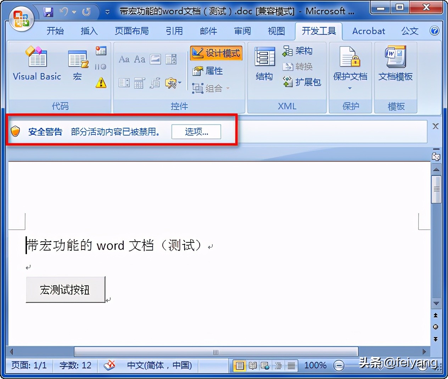The height and width of the screenshot is (379, 448).
Task: Switch to the 引用 tab
Action: [174, 31]
